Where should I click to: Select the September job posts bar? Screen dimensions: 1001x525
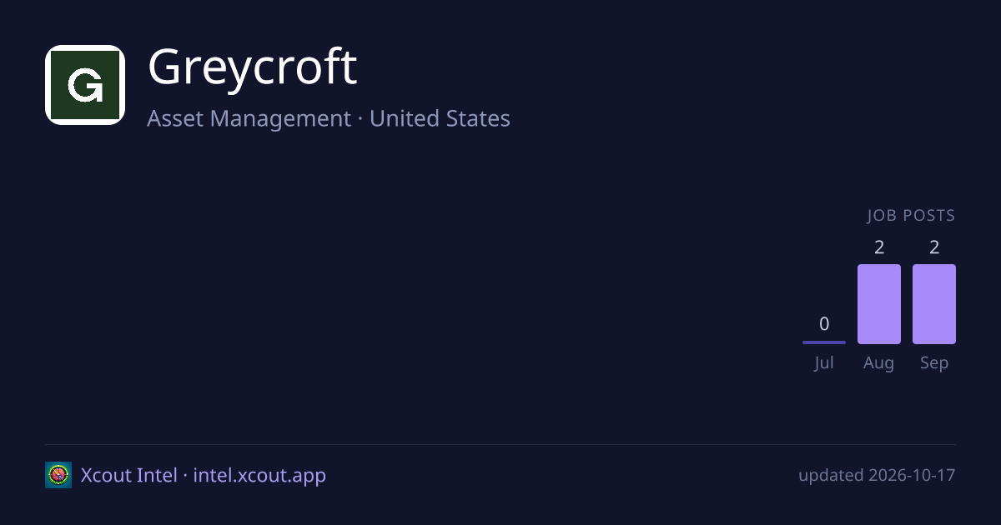(934, 304)
